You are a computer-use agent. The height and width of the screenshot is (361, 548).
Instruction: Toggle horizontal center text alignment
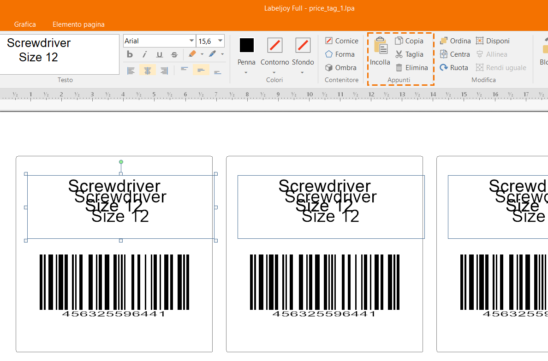pos(148,71)
